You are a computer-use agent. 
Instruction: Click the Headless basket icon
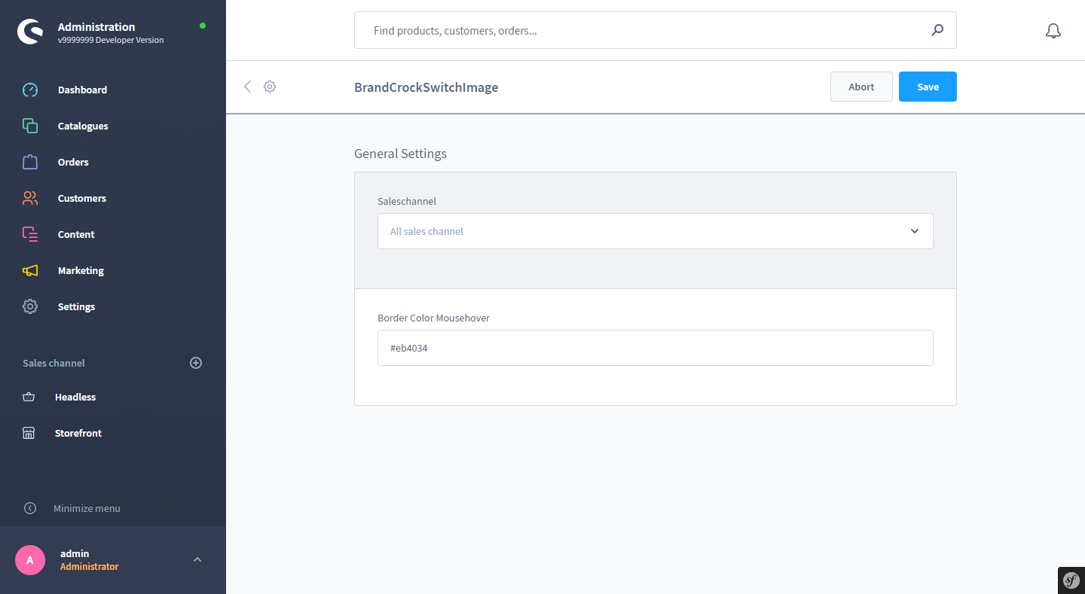(29, 397)
